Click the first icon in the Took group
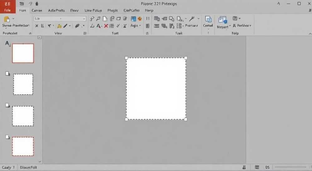The width and height of the screenshot is (312, 171). coord(157,19)
